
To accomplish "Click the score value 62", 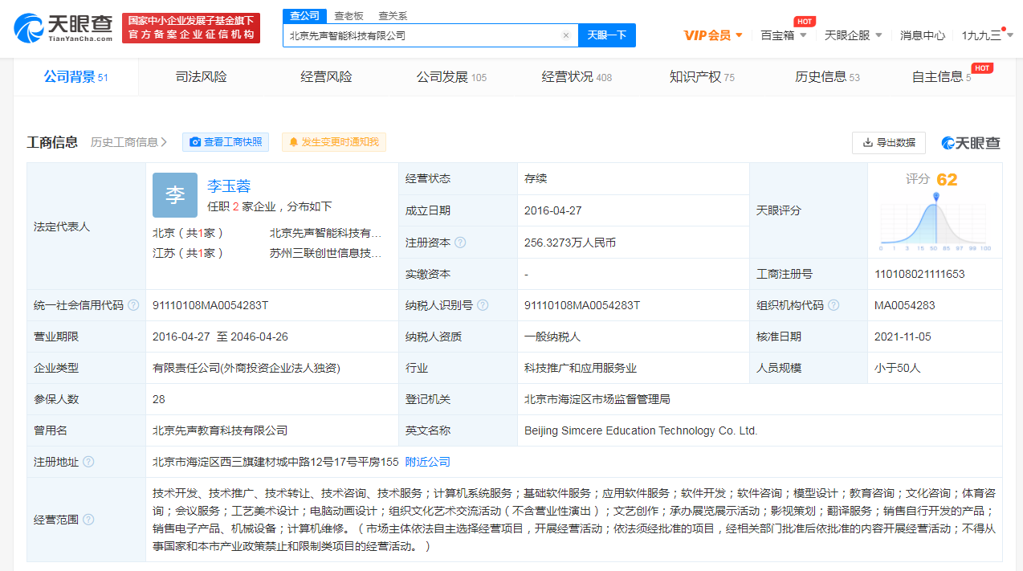I will pos(947,179).
